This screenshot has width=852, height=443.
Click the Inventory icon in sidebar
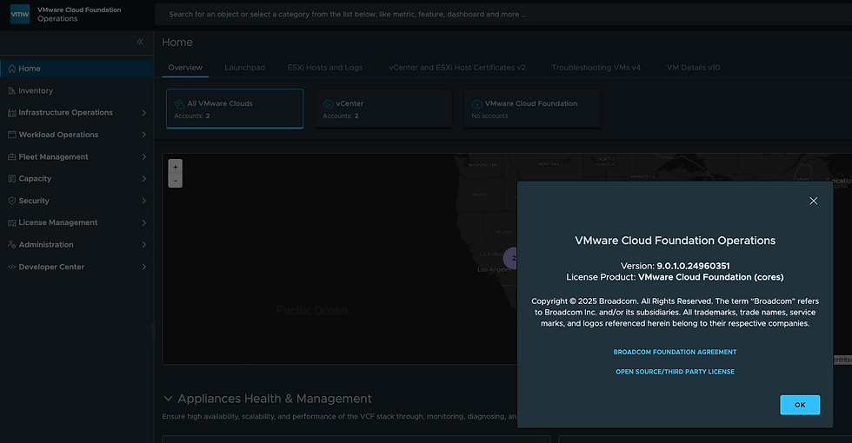tap(12, 90)
